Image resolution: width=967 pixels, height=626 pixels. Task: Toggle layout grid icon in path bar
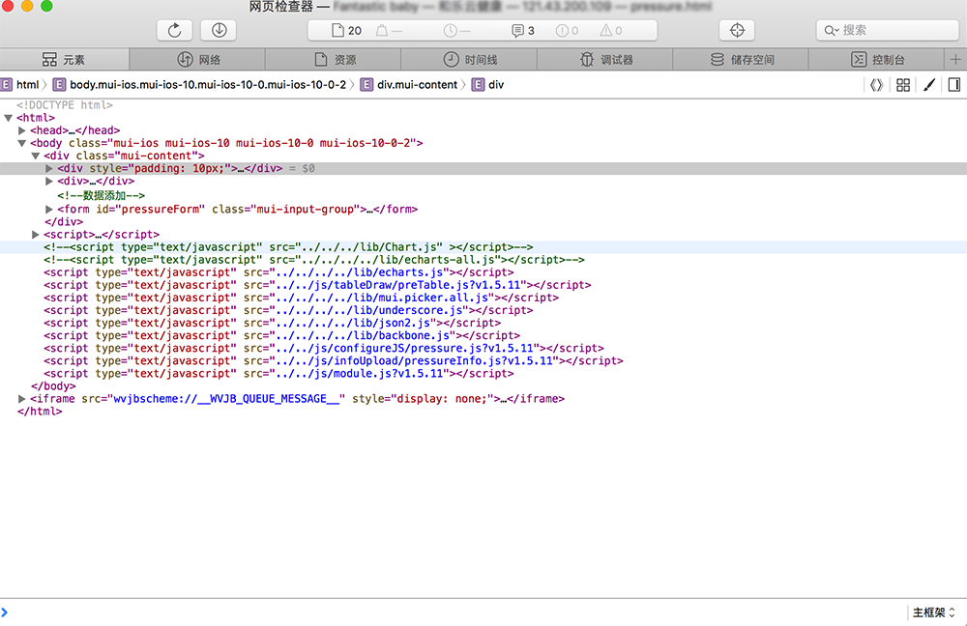pyautogui.click(x=903, y=85)
